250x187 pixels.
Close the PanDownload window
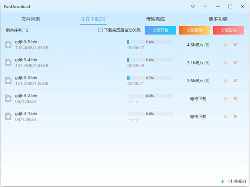(x=242, y=7)
